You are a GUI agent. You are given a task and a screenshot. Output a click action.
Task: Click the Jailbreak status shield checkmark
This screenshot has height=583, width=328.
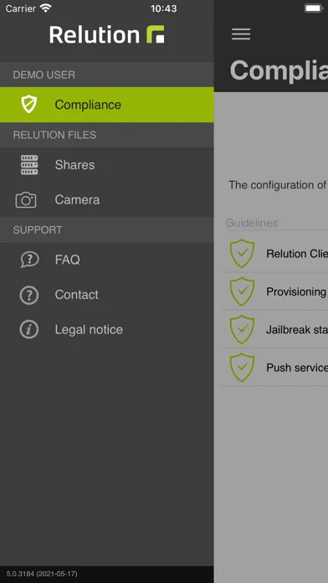(x=242, y=329)
